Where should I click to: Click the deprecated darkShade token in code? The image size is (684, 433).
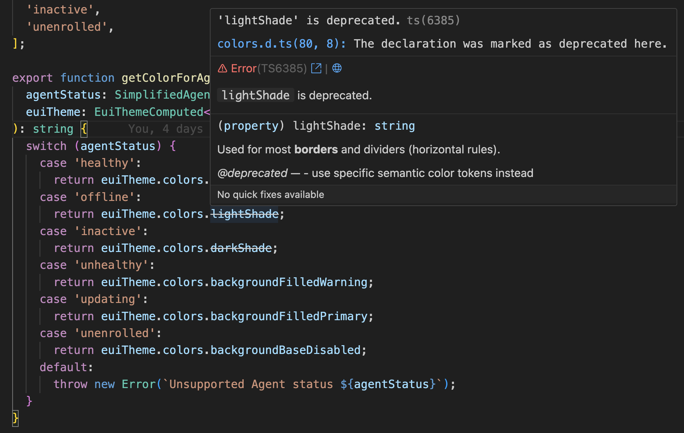[x=241, y=248]
